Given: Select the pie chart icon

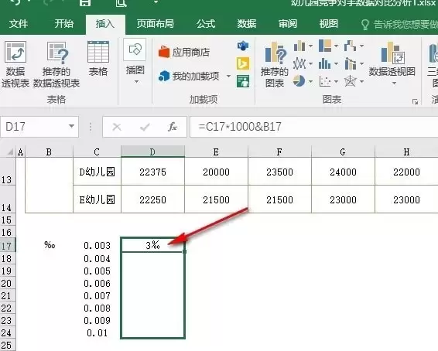Looking at the screenshot, I should pos(299,81).
